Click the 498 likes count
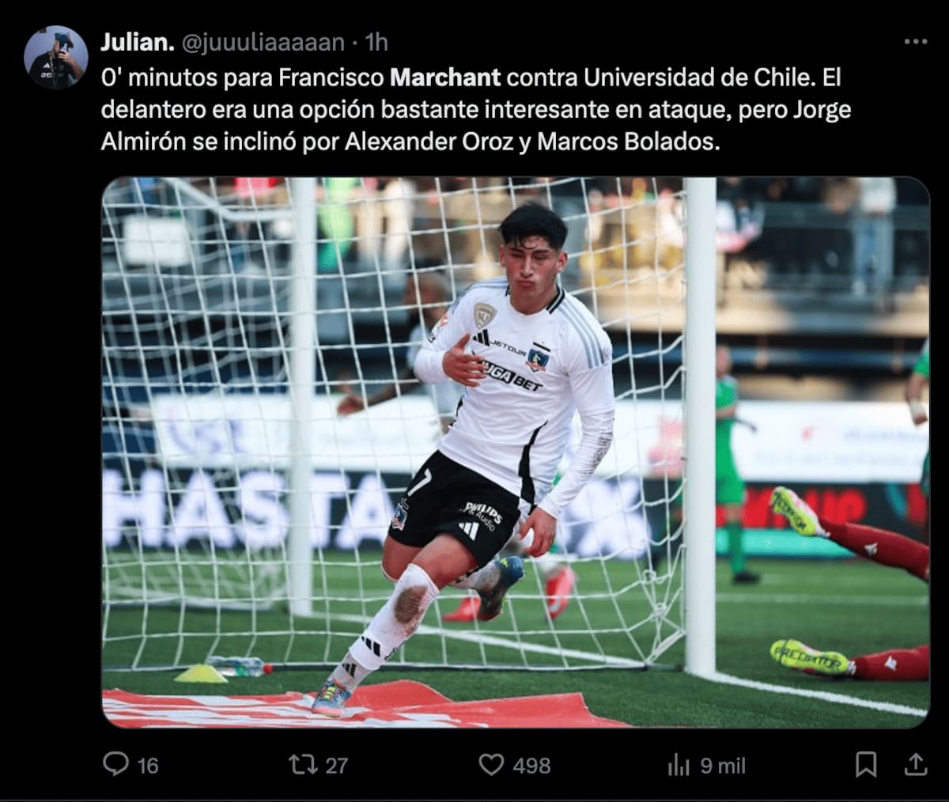The height and width of the screenshot is (802, 949). point(531,765)
